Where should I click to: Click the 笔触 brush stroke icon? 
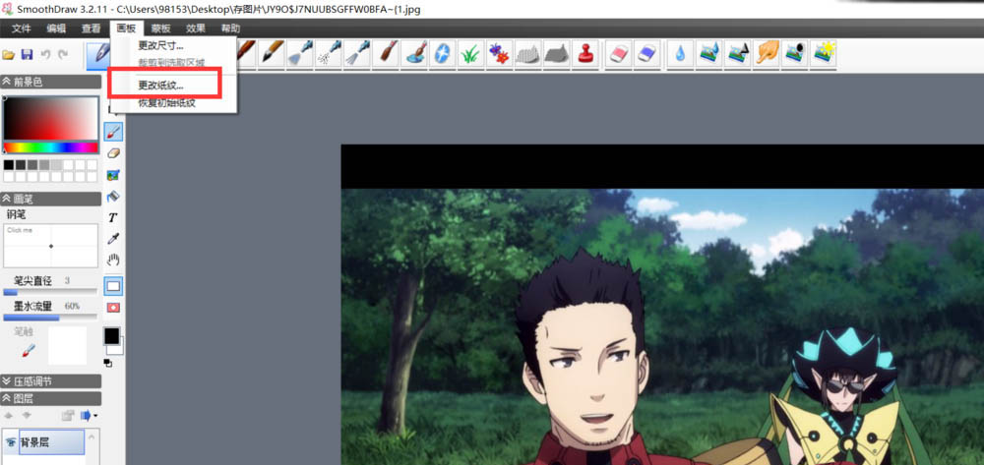coord(29,350)
